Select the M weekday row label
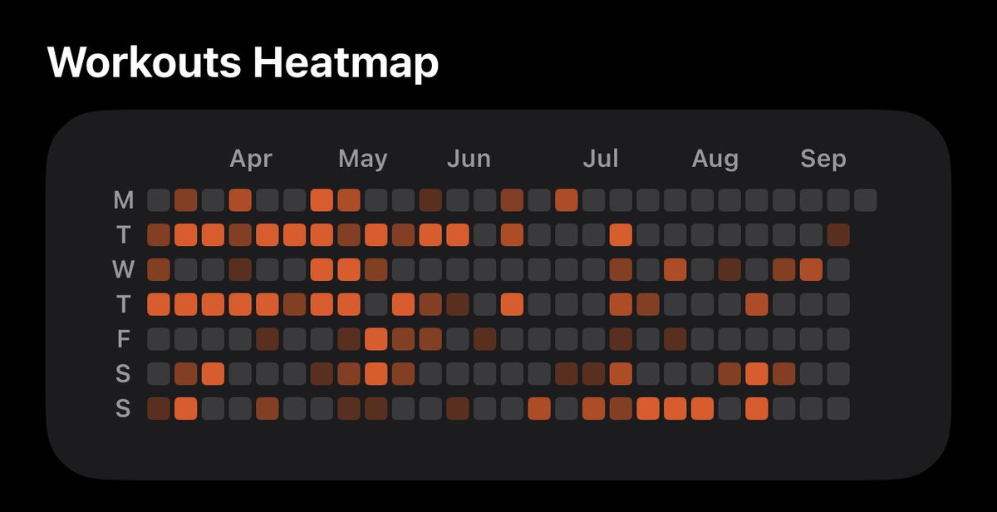This screenshot has height=512, width=997. click(123, 200)
